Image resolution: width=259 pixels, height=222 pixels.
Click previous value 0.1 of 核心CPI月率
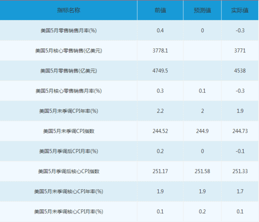(160, 212)
